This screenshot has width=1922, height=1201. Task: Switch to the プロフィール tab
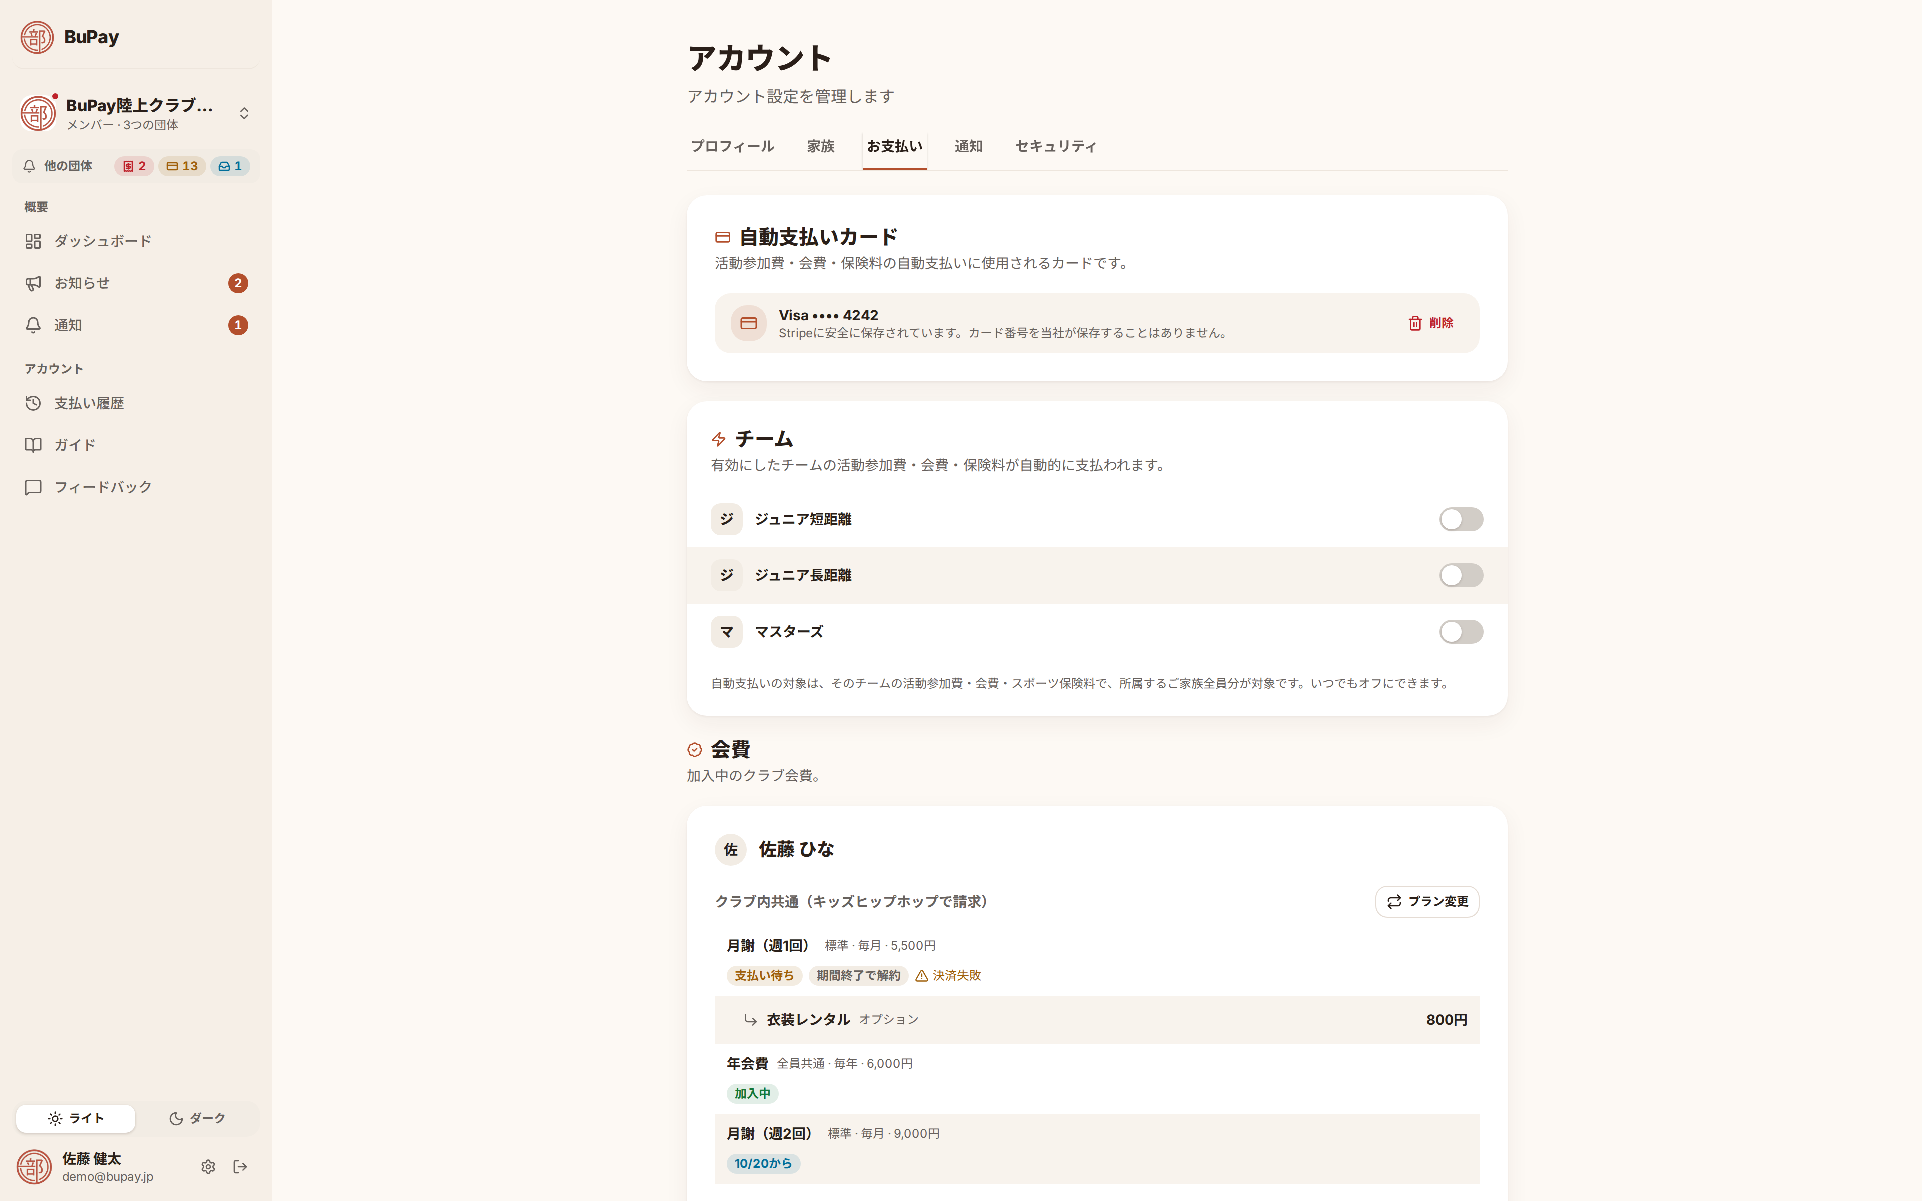(732, 146)
